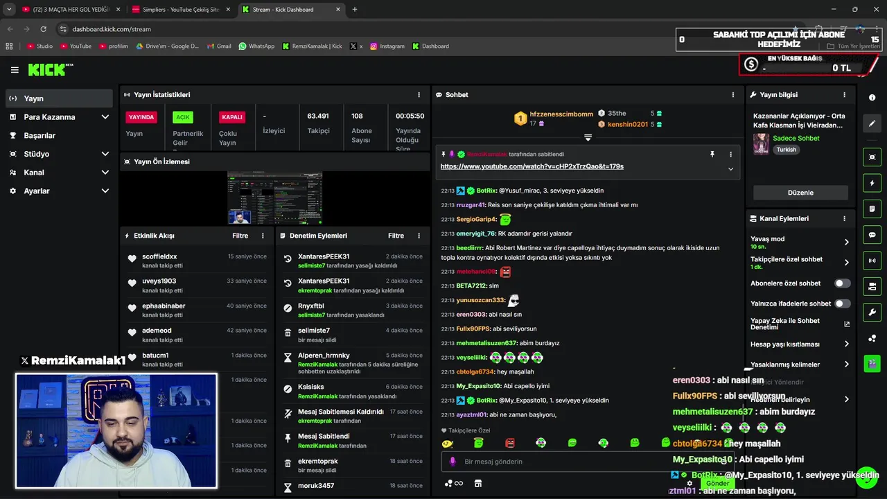Viewport: 887px width, 499px height.
Task: Open the browser tab search dropdown
Action: tap(9, 10)
